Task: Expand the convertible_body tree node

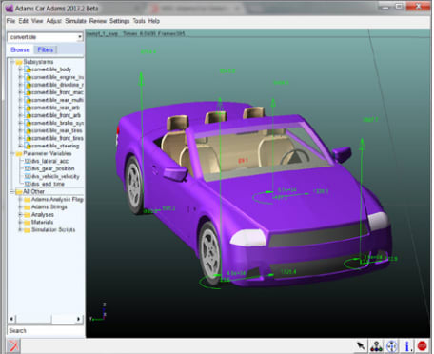Action: coord(20,69)
